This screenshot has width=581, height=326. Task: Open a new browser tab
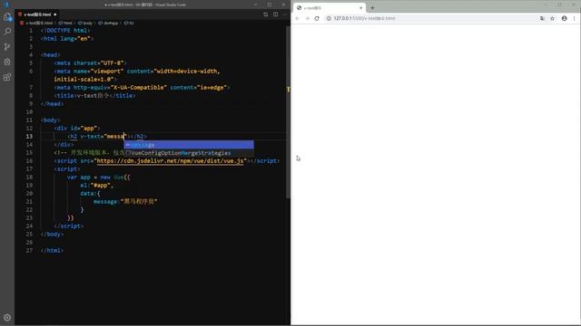pyautogui.click(x=372, y=8)
